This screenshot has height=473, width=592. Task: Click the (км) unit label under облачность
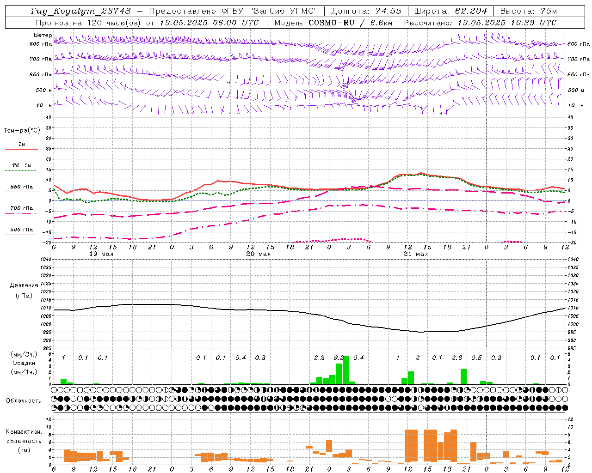tap(24, 450)
